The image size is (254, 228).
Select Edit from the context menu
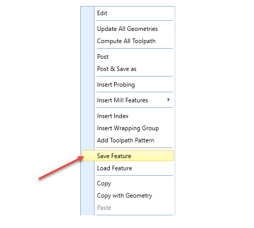128,13
